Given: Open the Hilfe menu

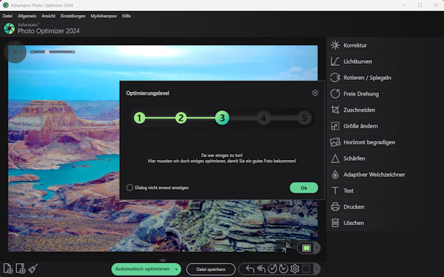Looking at the screenshot, I should [127, 16].
